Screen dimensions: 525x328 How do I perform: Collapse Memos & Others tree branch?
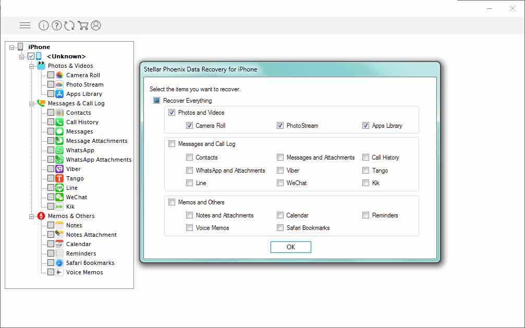(31, 216)
